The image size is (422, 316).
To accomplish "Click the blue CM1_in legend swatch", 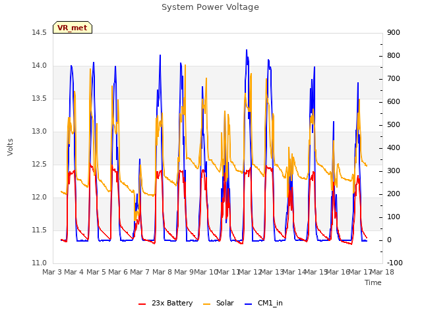I will 248,304.
